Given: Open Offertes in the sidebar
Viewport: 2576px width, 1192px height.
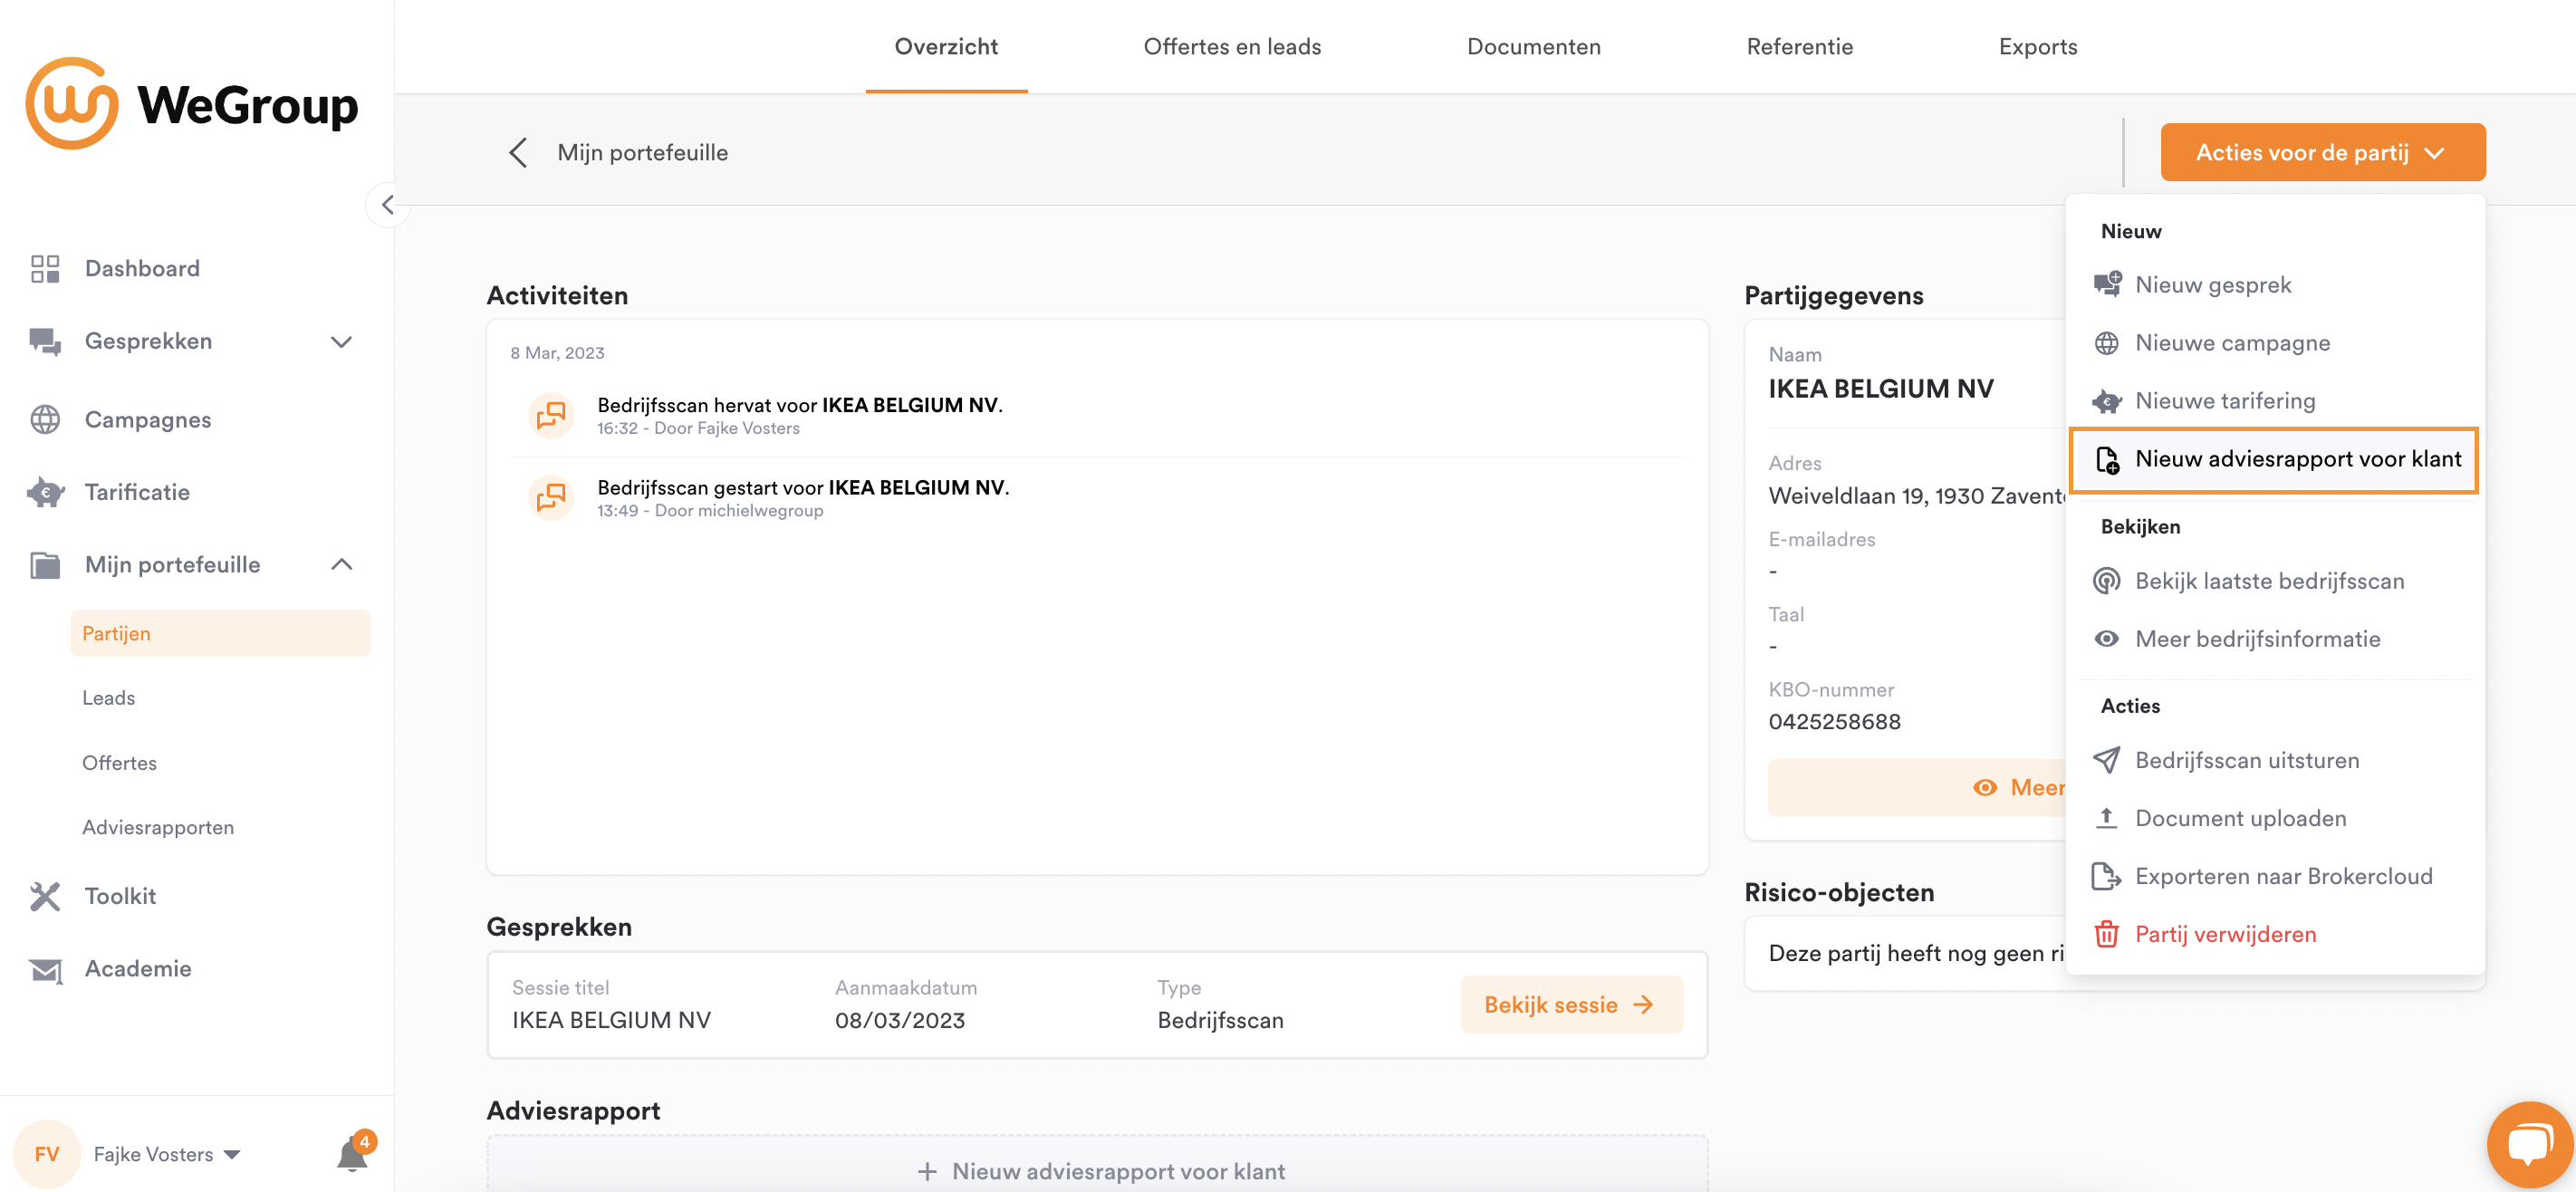Looking at the screenshot, I should pyautogui.click(x=119, y=763).
